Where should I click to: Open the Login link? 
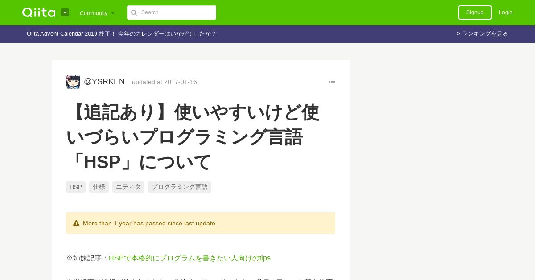click(x=506, y=12)
